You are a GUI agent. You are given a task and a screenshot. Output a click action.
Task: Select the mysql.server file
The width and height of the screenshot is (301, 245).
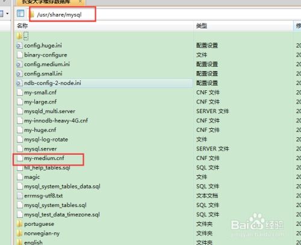[40, 149]
